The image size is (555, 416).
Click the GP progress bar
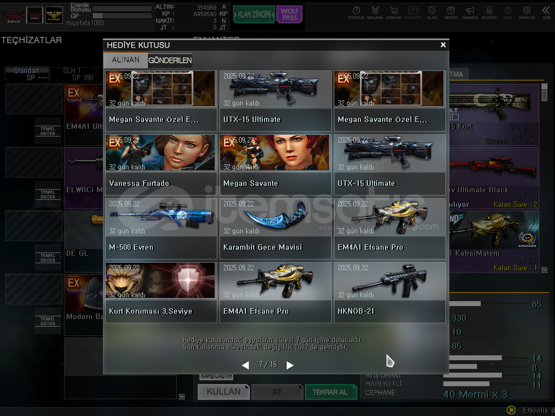122,16
